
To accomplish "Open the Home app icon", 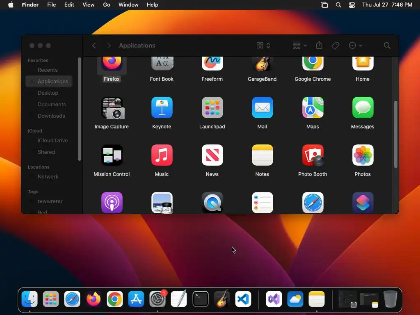I will (363, 64).
